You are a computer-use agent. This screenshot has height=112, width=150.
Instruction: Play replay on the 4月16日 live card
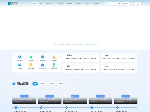(75, 96)
